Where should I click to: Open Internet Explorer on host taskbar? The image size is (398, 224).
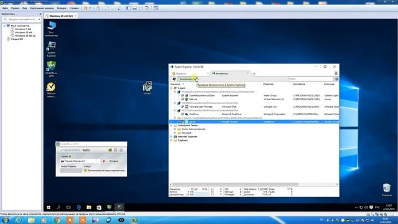click(x=18, y=220)
